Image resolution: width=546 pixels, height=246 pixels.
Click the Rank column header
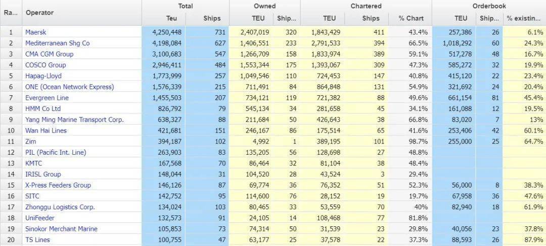point(11,13)
